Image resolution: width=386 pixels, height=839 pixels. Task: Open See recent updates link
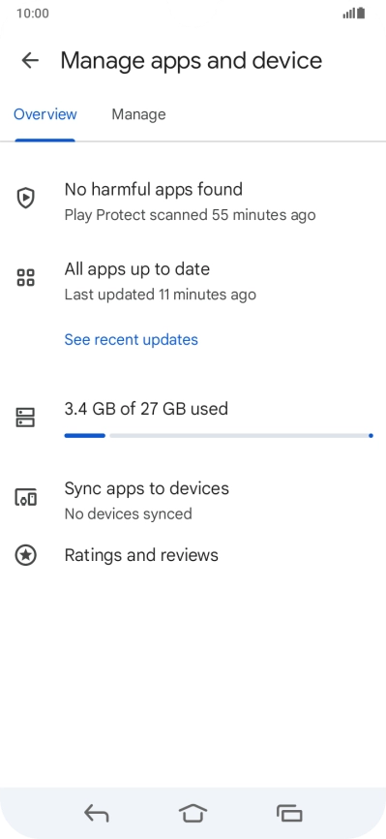click(131, 340)
